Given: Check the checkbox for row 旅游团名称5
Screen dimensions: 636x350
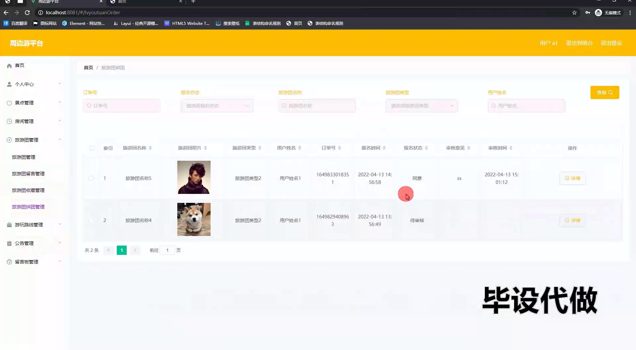Looking at the screenshot, I should coord(91,178).
